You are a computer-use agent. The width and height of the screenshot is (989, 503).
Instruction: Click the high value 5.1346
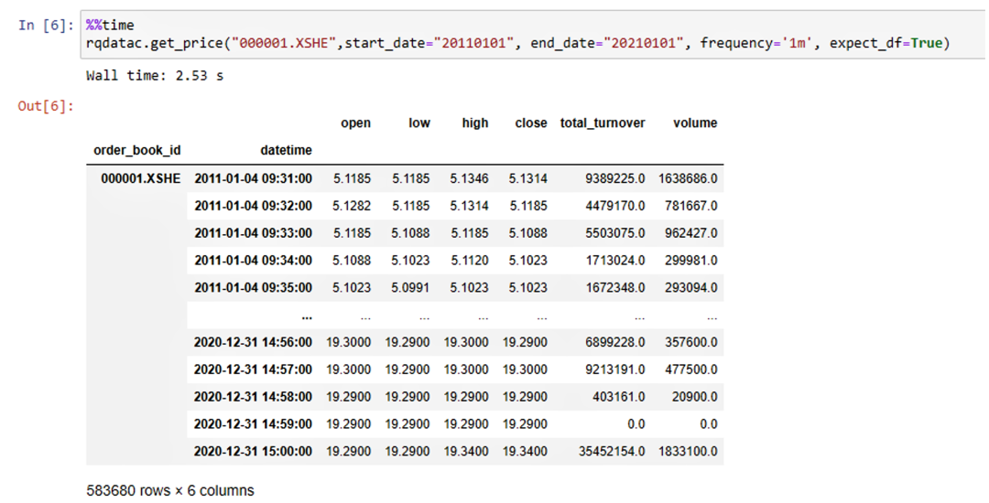tap(469, 178)
